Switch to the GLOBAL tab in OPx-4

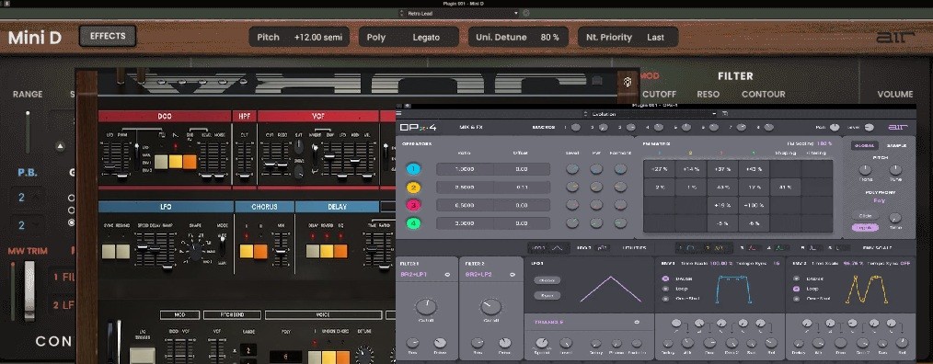(x=865, y=146)
